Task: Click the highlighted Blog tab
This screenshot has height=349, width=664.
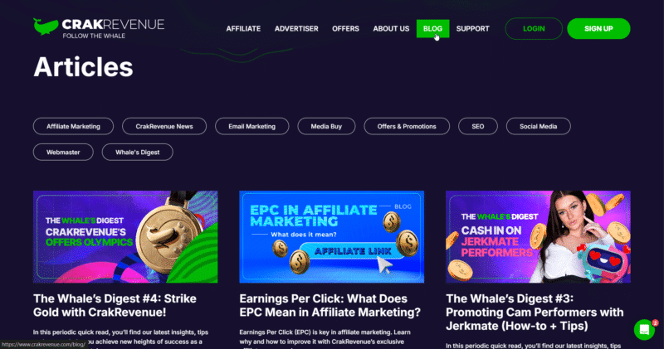Action: [x=432, y=29]
